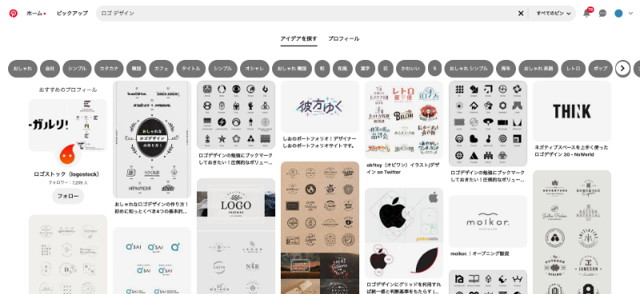Open the LOGO freebies pin image
Screen dimensions: 640x294
click(236, 236)
